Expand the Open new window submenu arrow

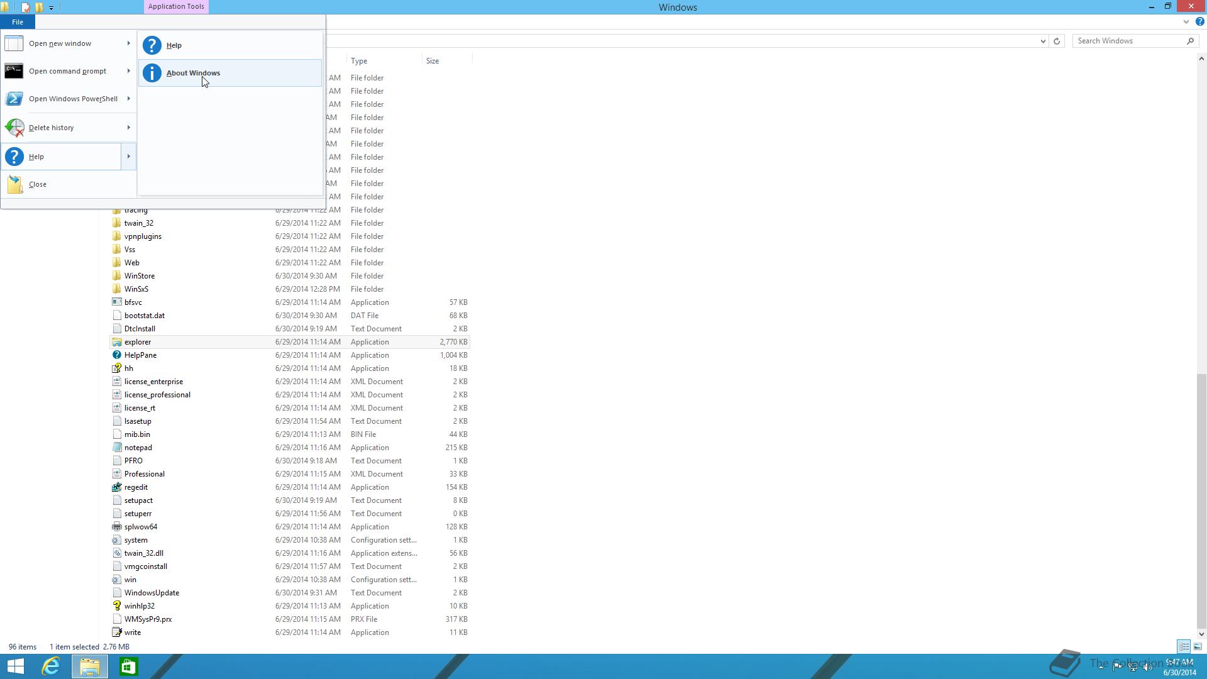click(128, 43)
